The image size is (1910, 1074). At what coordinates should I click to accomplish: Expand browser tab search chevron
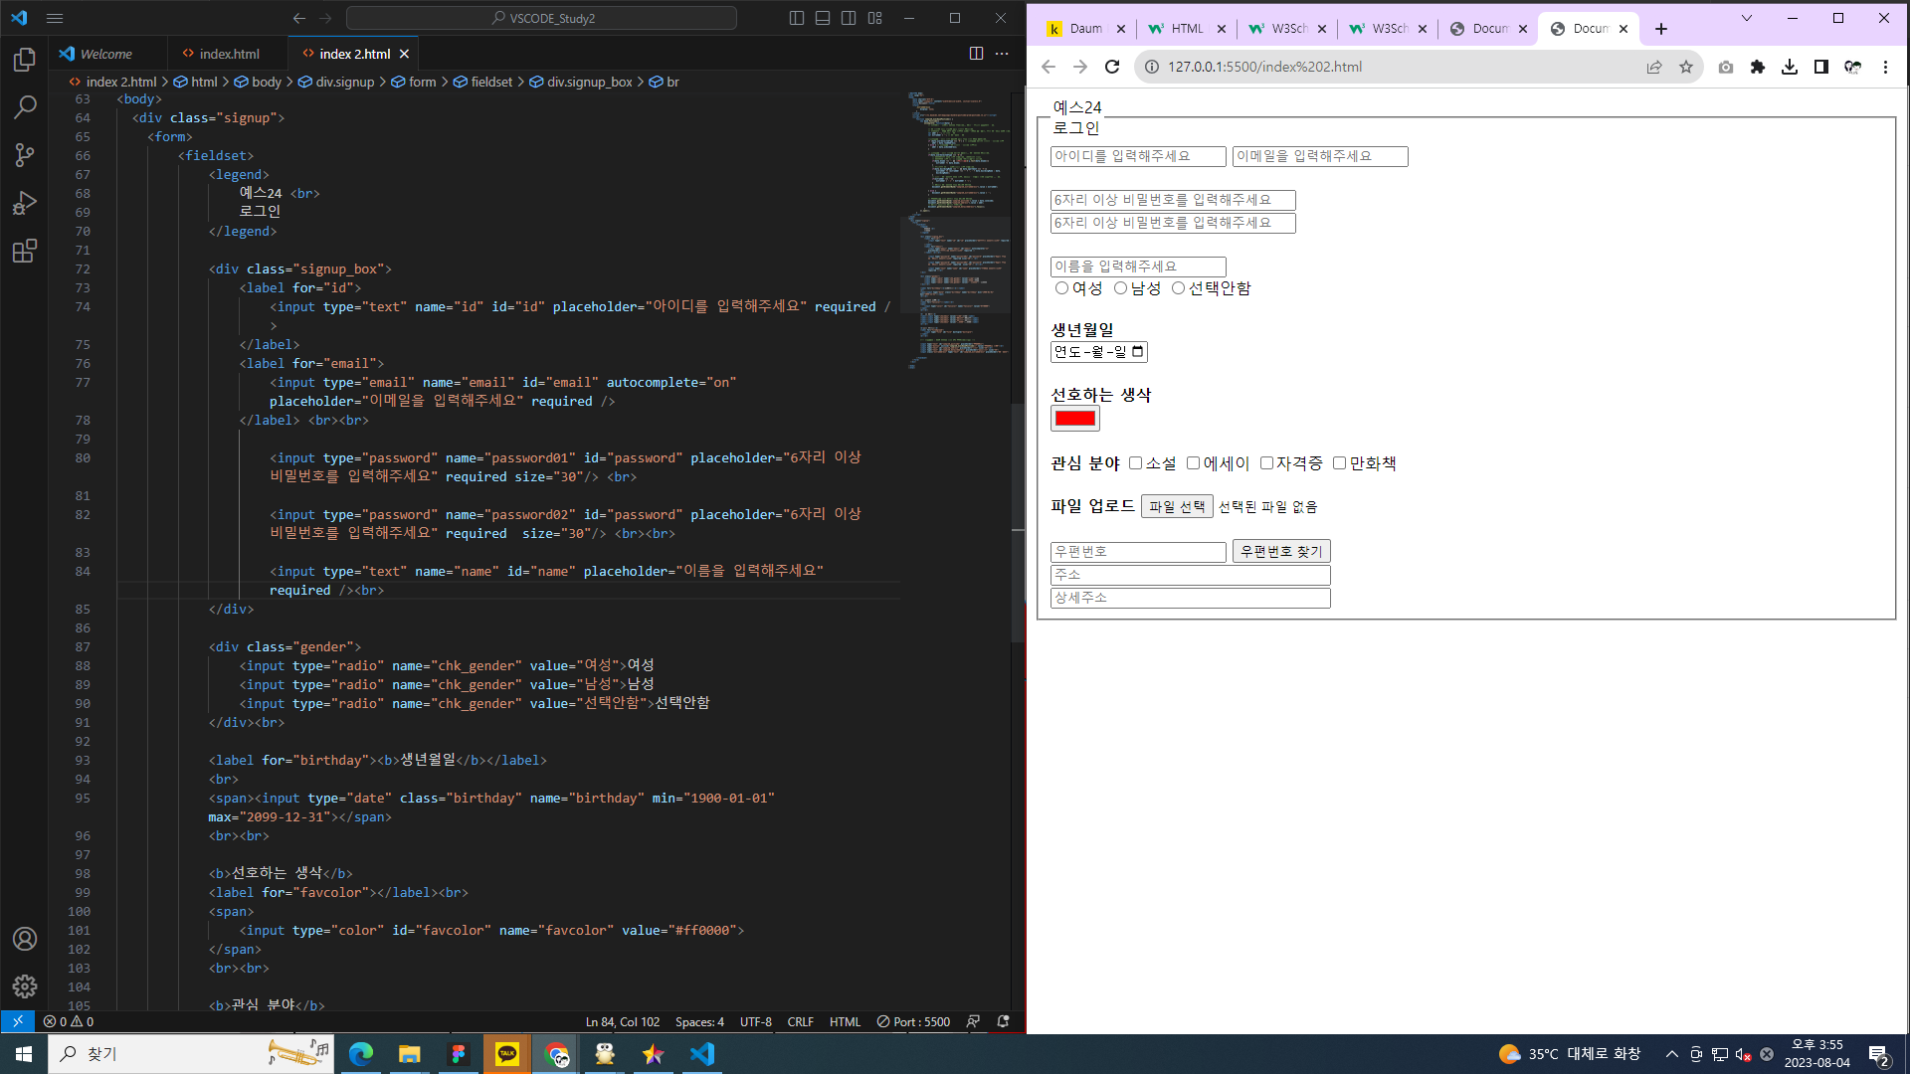1746,18
